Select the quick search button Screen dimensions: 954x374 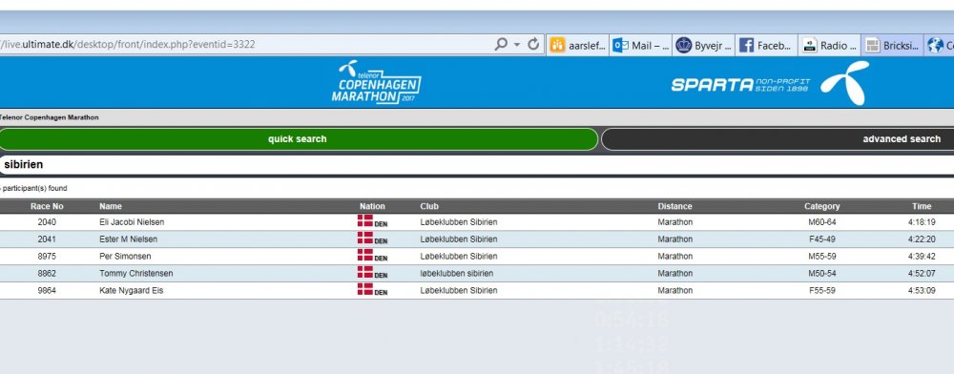pos(298,139)
